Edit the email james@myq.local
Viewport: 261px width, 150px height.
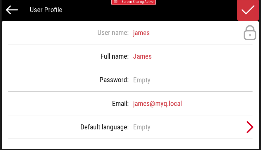click(157, 104)
